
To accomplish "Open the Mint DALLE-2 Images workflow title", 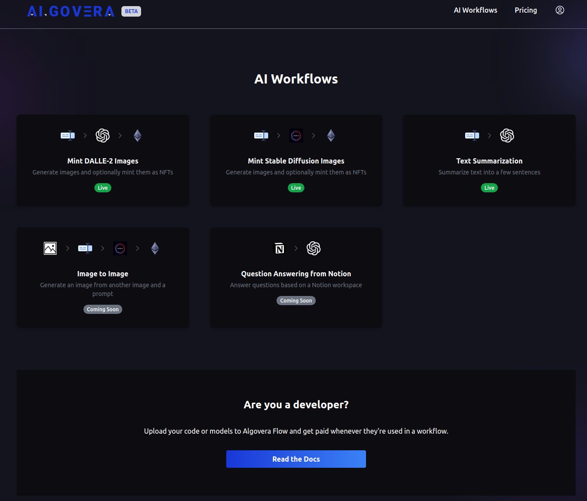I will tap(103, 161).
